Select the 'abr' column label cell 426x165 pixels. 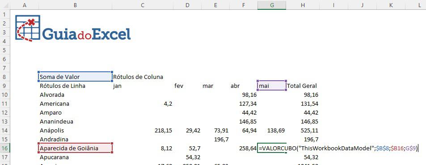244,86
